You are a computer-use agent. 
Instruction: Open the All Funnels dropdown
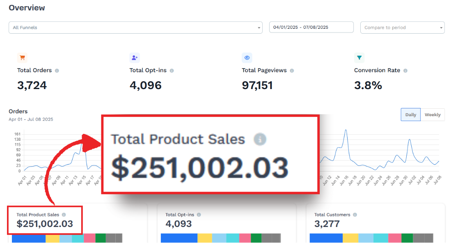coord(135,28)
